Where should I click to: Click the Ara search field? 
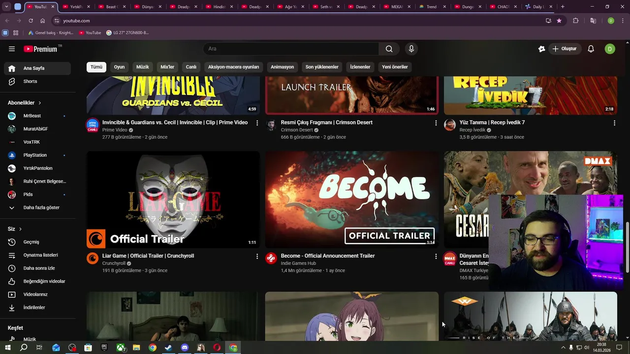tap(291, 49)
